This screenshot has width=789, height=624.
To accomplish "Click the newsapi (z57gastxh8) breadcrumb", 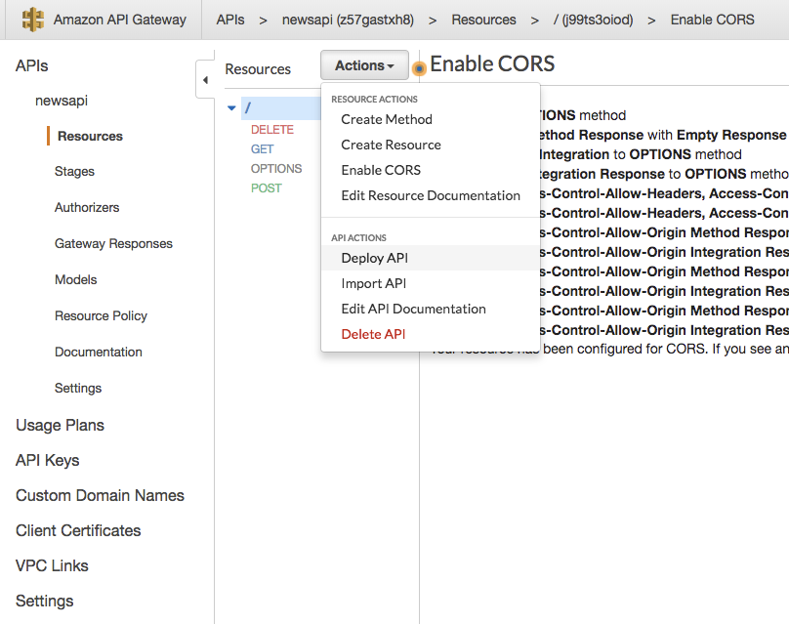I will coord(348,20).
